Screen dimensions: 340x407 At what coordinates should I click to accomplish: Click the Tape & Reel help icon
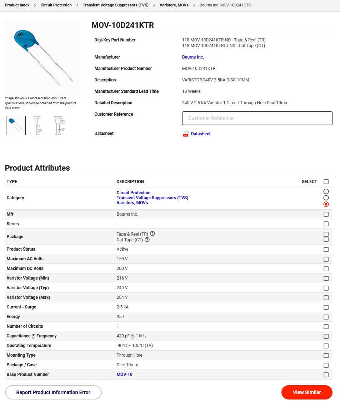tap(152, 233)
